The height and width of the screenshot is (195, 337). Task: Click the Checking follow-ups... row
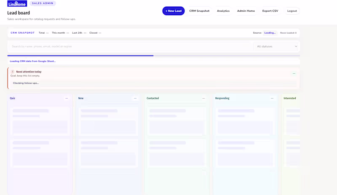[x=153, y=83]
